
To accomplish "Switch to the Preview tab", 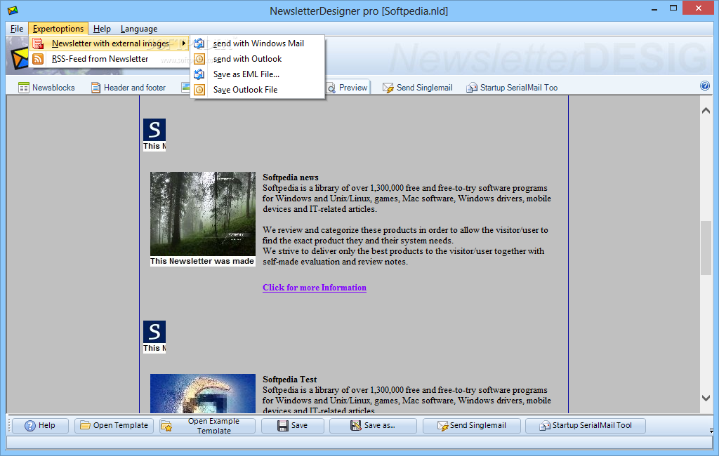I will (x=348, y=88).
